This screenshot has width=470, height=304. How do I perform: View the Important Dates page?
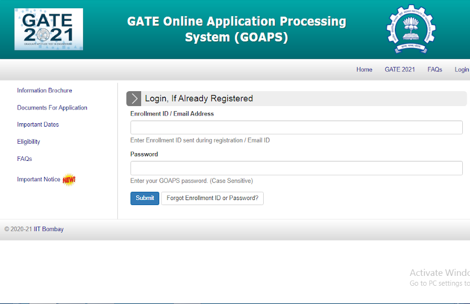pyautogui.click(x=38, y=124)
